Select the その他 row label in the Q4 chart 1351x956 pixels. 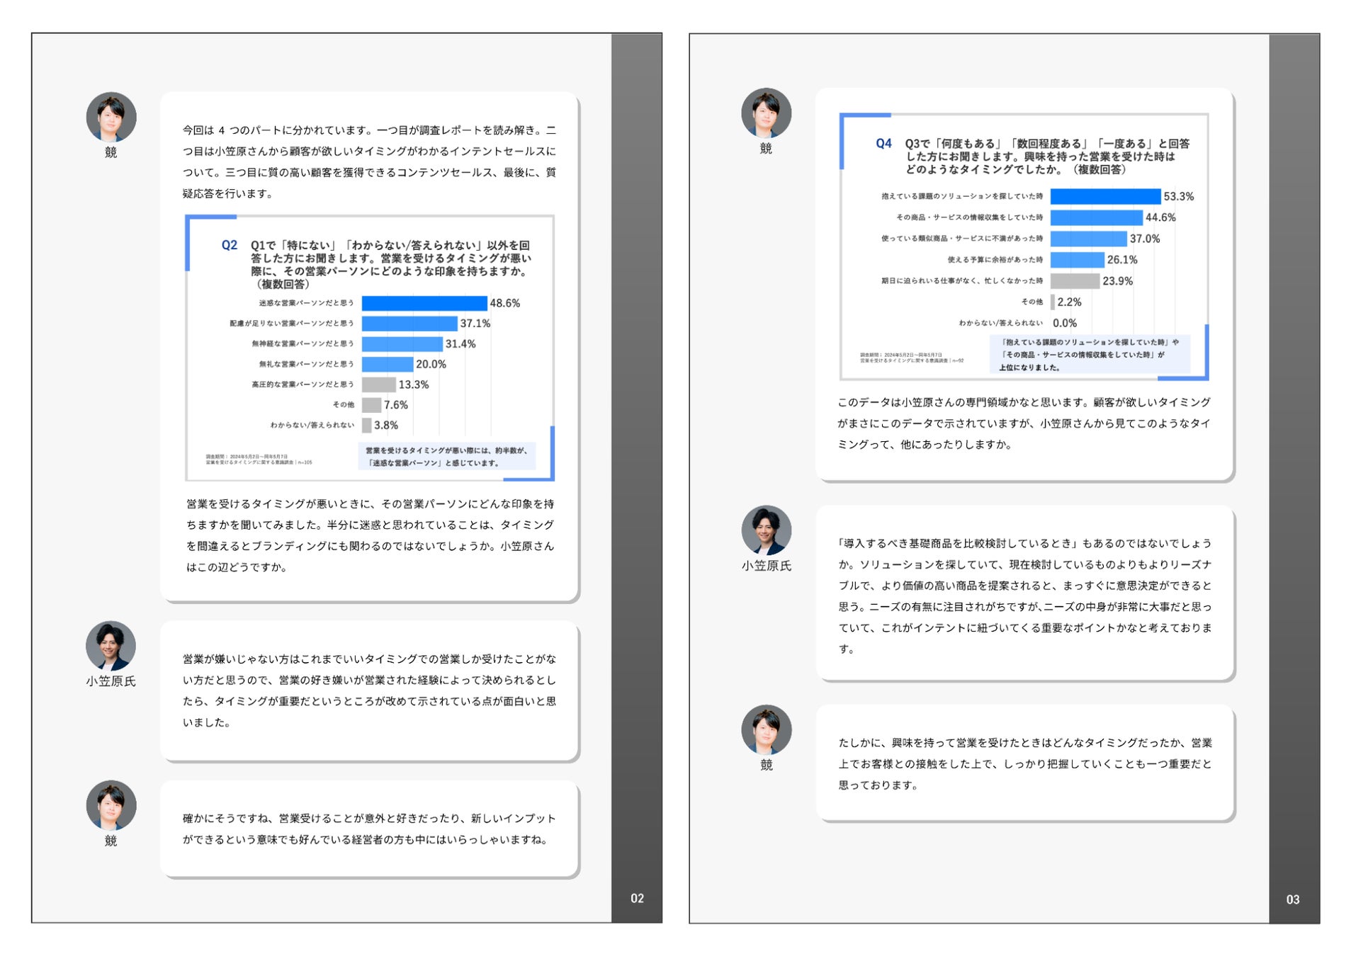click(1032, 302)
